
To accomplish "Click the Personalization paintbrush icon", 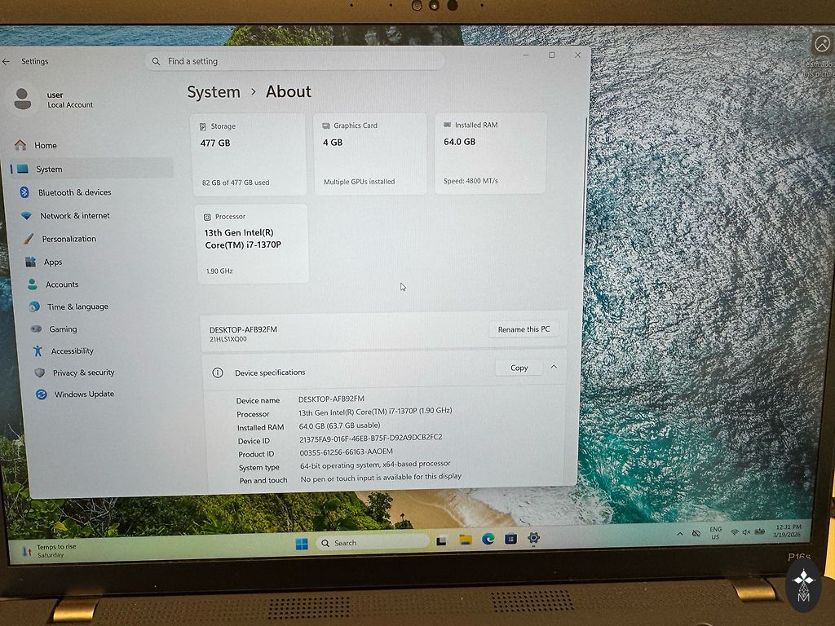I will (28, 239).
